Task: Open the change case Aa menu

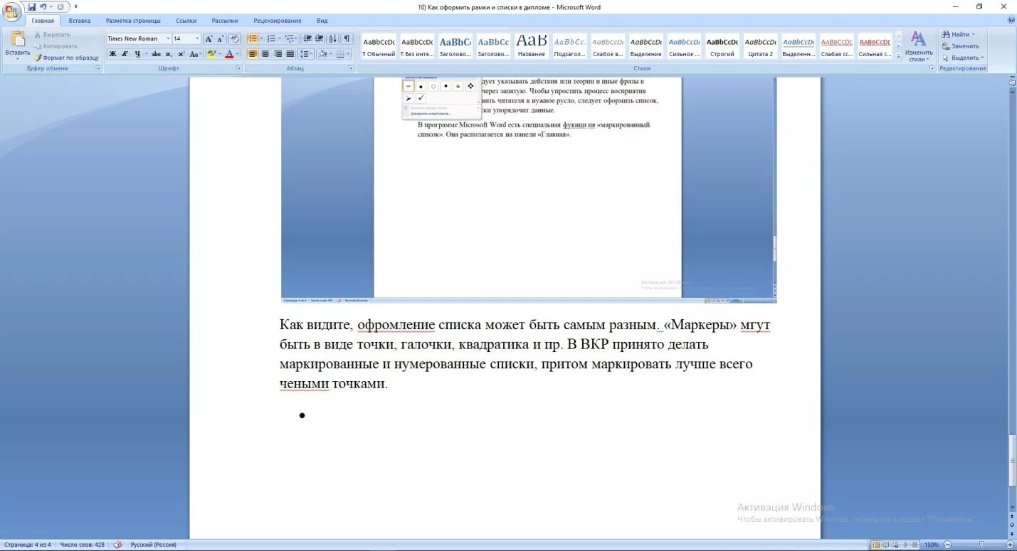Action: tap(195, 54)
